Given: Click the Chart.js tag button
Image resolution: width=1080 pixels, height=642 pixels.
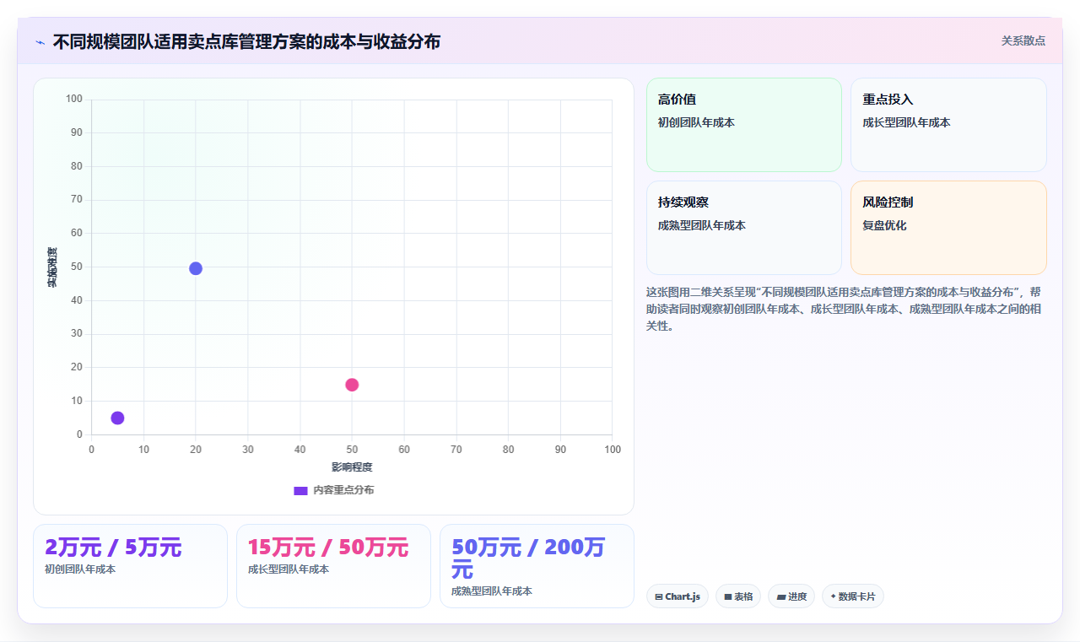Looking at the screenshot, I should point(678,596).
